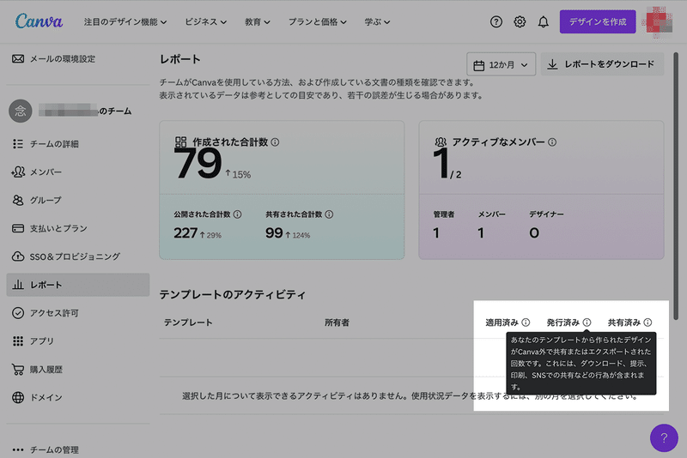Click info icon next to 作成された合計数
The width and height of the screenshot is (687, 458).
coord(275,142)
